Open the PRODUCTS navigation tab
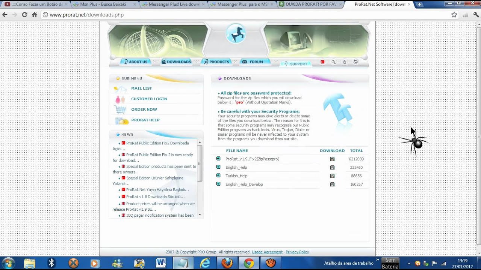Viewport: 481px width, 270px height. pyautogui.click(x=216, y=62)
